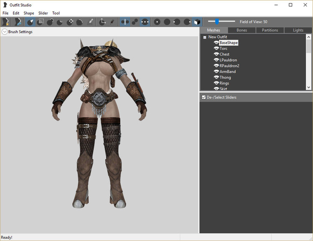Image resolution: width=313 pixels, height=241 pixels.
Task: Click the mesh list scroll-up arrow
Action: (308, 37)
